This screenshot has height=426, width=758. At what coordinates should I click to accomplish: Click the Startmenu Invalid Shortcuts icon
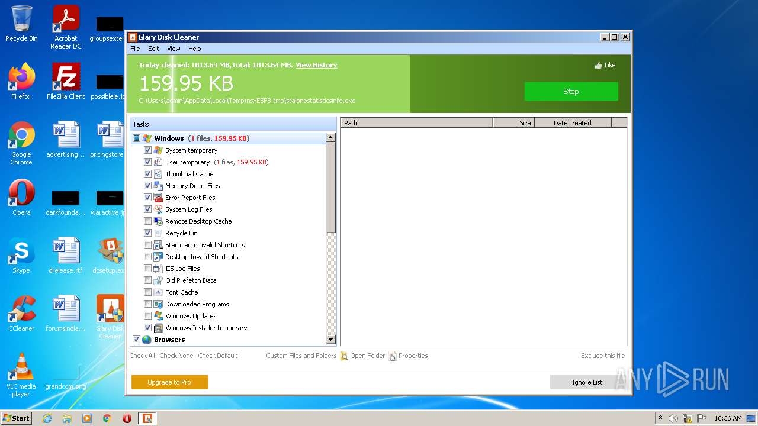[x=158, y=245]
